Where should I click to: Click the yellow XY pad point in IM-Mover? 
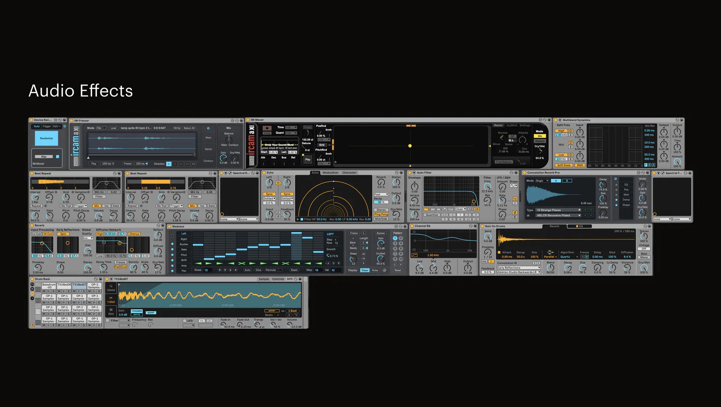click(410, 146)
